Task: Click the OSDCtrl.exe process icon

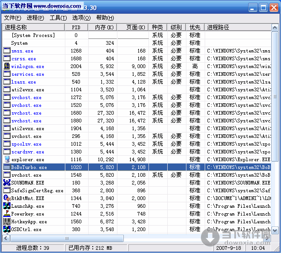Action: click(x=7, y=229)
